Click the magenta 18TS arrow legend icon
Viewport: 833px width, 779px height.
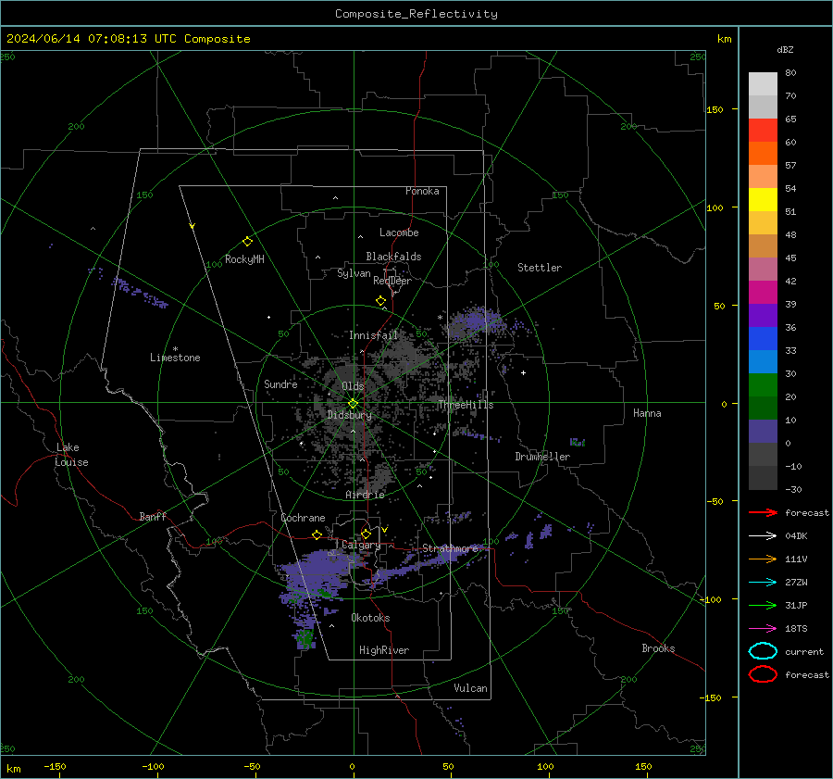pyautogui.click(x=763, y=629)
